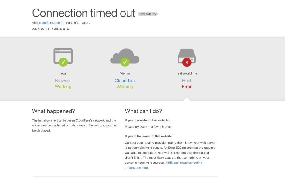Click the Connection timed out heading
285x180 pixels.
click(84, 13)
